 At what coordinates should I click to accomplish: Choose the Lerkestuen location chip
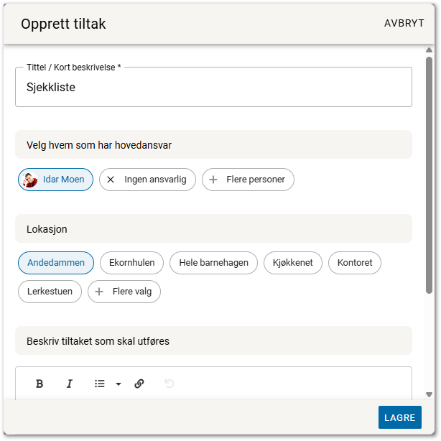coord(50,292)
